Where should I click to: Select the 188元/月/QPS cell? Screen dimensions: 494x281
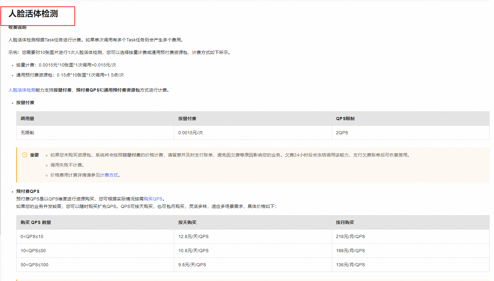pyautogui.click(x=411, y=251)
